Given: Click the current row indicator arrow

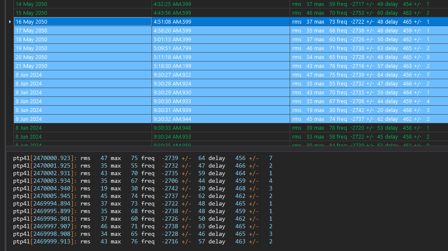Looking at the screenshot, I should coord(10,22).
